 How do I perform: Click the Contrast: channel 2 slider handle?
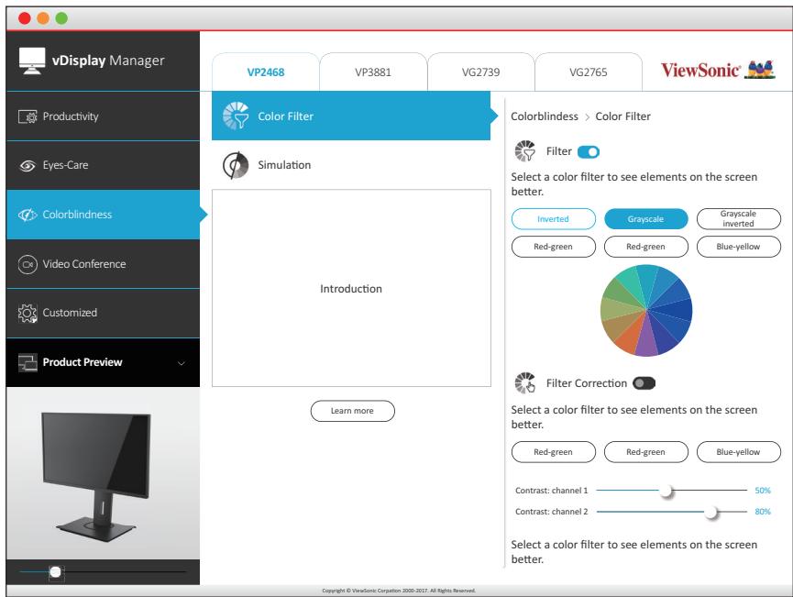711,512
